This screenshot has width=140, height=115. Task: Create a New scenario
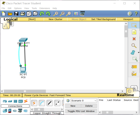pos(73,106)
